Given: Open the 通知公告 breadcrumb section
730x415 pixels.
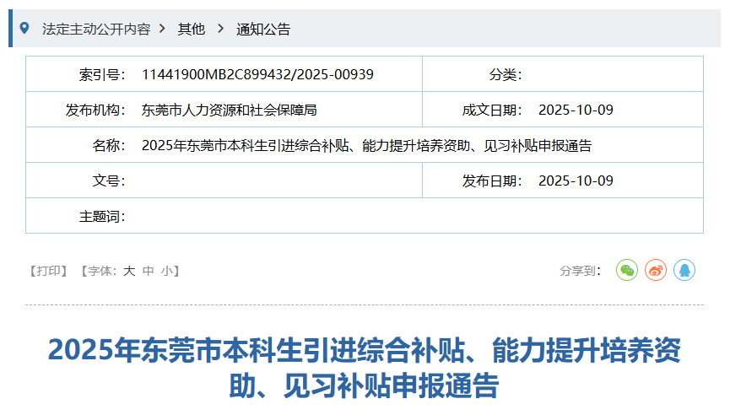Looking at the screenshot, I should (263, 29).
